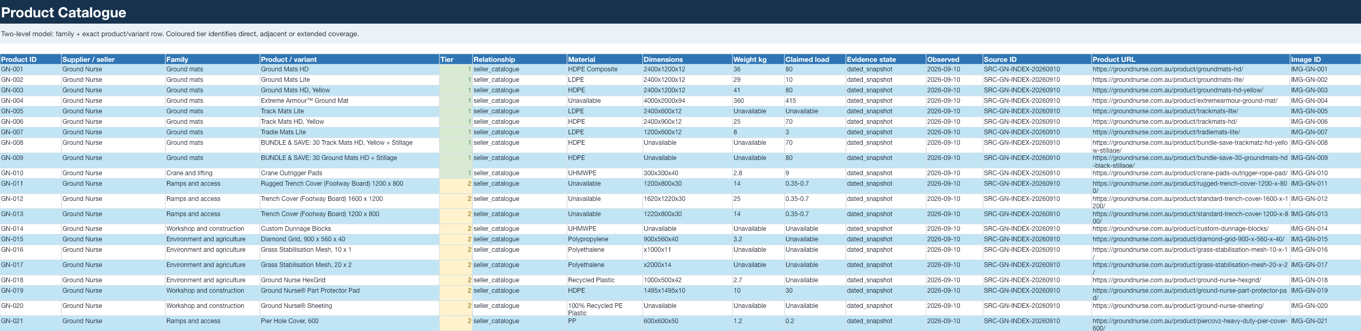The height and width of the screenshot is (331, 1361).
Task: Click the Product Catalogue title
Action: 64,12
